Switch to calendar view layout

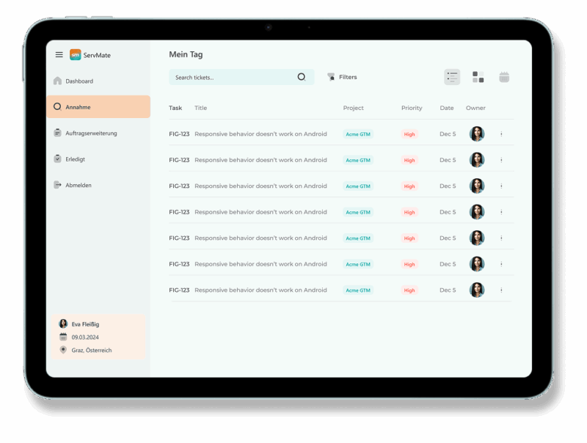pos(504,77)
